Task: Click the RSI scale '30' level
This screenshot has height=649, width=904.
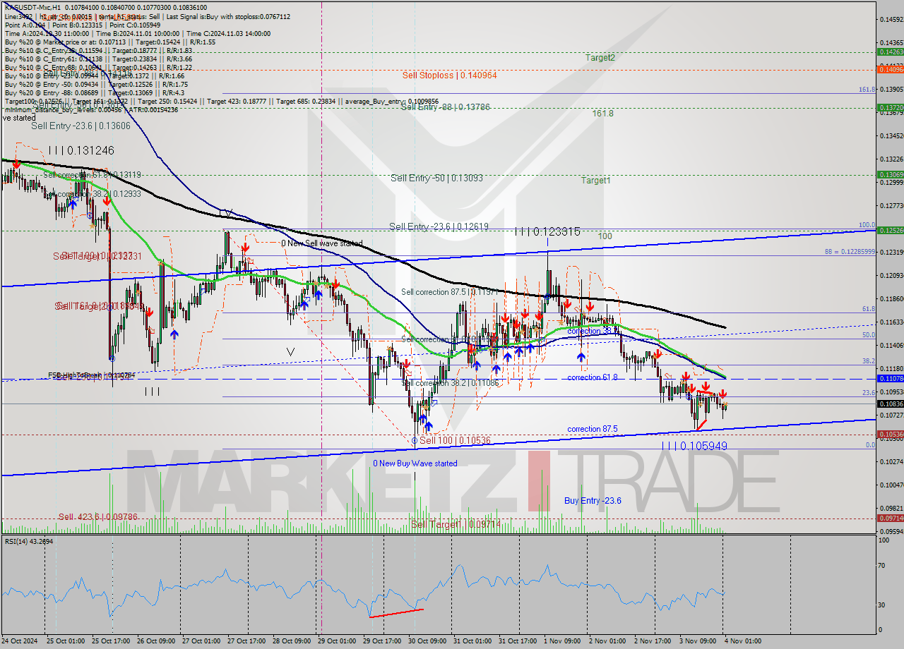Action: tap(883, 605)
